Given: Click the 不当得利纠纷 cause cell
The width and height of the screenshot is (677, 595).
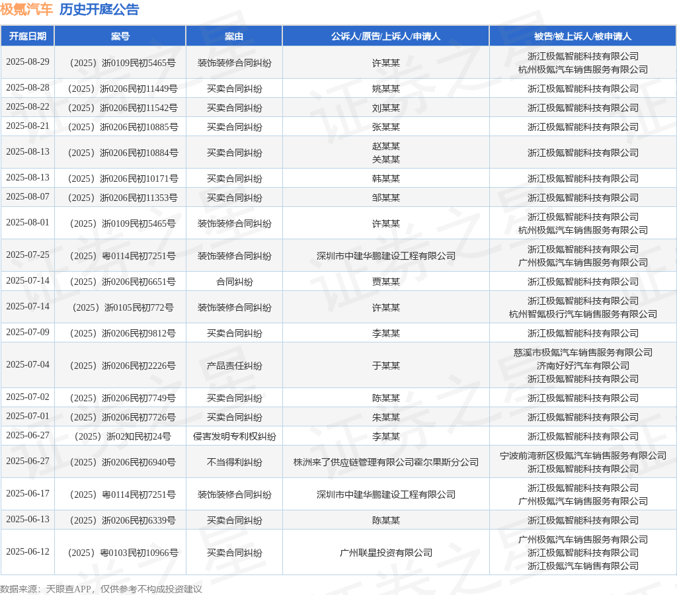Looking at the screenshot, I should pos(235,462).
